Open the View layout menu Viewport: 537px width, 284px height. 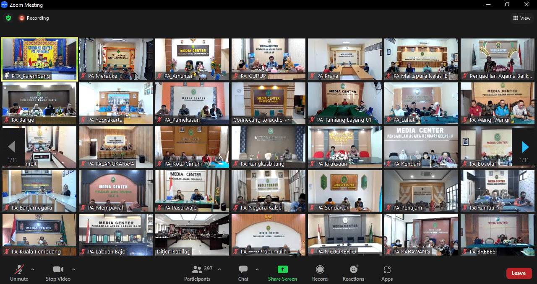pyautogui.click(x=521, y=18)
